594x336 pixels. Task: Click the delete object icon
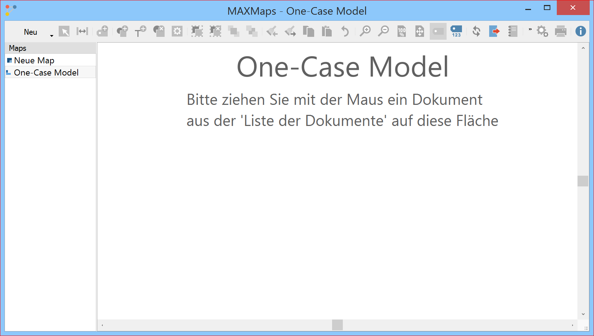coord(159,31)
